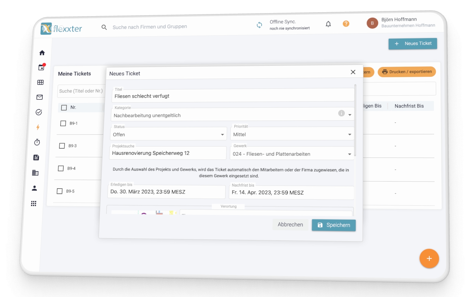
Task: Check the box for ticket B9-1
Action: click(63, 123)
